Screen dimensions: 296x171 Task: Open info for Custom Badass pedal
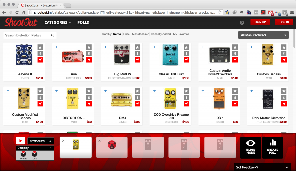coord(284,54)
